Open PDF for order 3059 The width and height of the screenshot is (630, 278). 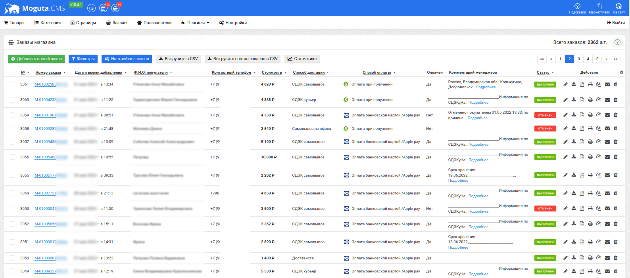pyautogui.click(x=582, y=115)
